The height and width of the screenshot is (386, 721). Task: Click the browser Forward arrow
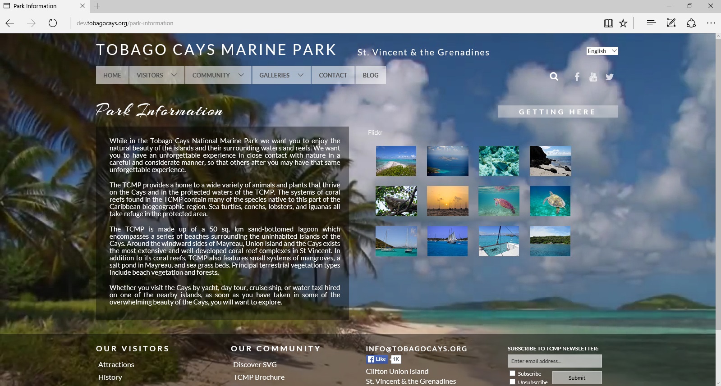tap(31, 23)
